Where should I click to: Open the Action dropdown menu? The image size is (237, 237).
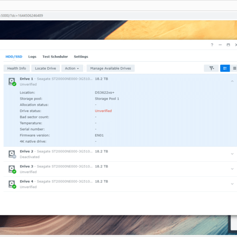pos(72,68)
